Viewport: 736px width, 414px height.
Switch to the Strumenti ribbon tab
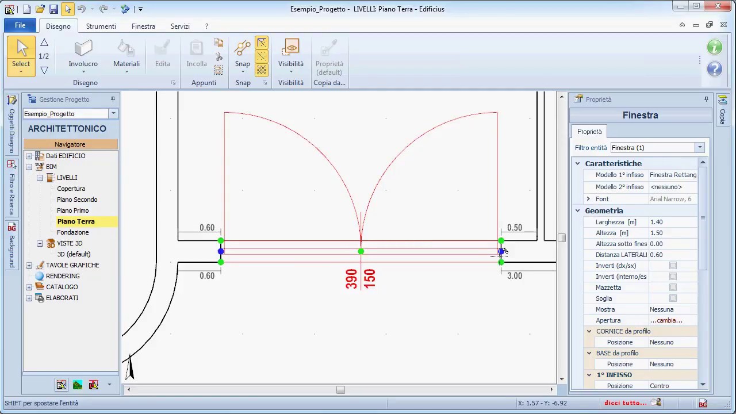click(x=101, y=26)
